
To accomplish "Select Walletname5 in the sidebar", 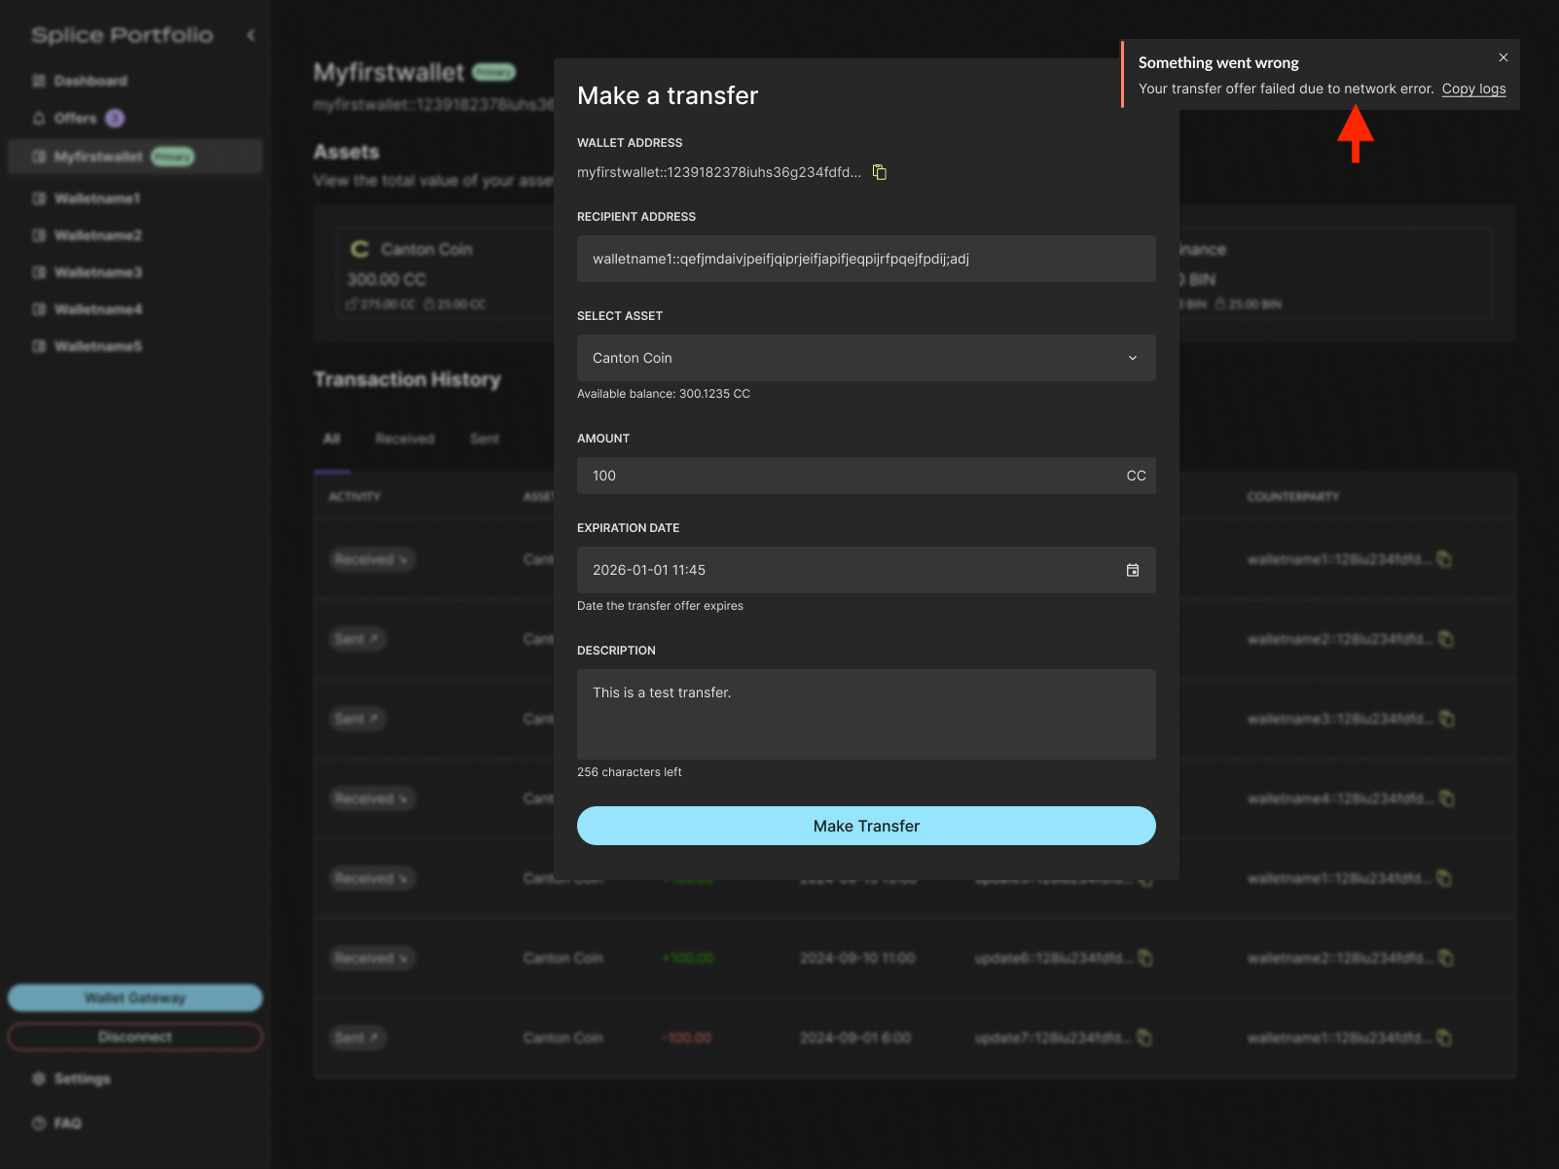I will click(x=135, y=346).
